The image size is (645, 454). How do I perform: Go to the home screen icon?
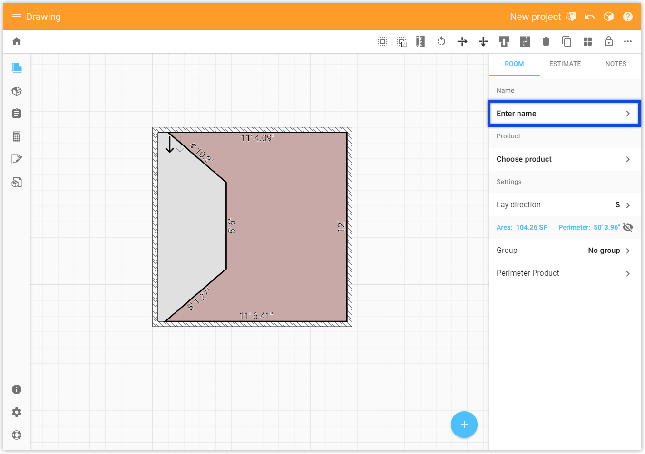coord(17,41)
